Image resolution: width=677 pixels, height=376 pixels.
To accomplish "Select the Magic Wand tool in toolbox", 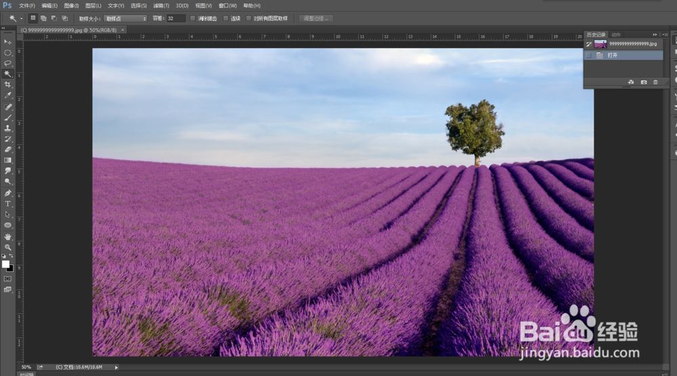I will click(x=7, y=74).
